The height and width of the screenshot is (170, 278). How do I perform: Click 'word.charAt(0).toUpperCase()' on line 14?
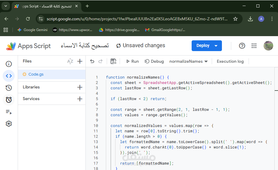pyautogui.click(x=174, y=147)
